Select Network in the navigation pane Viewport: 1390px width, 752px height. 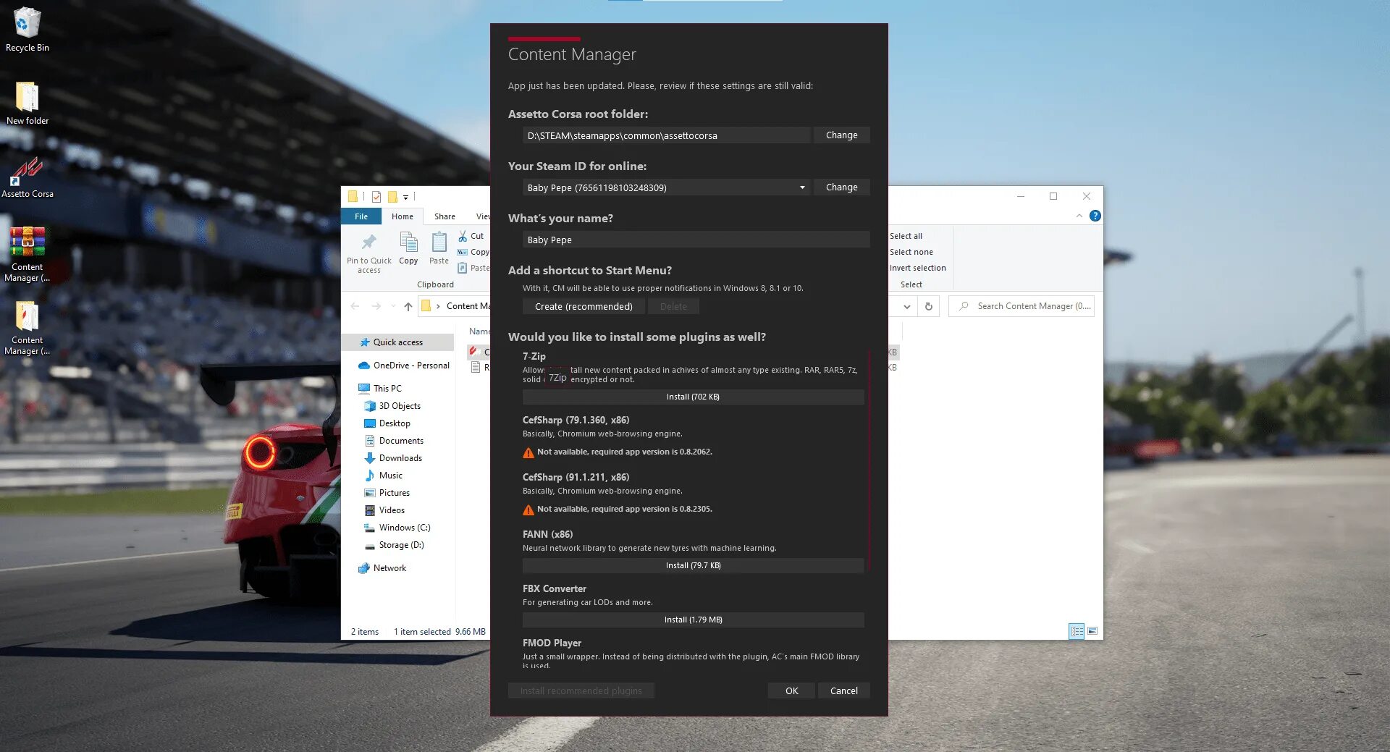click(x=383, y=568)
